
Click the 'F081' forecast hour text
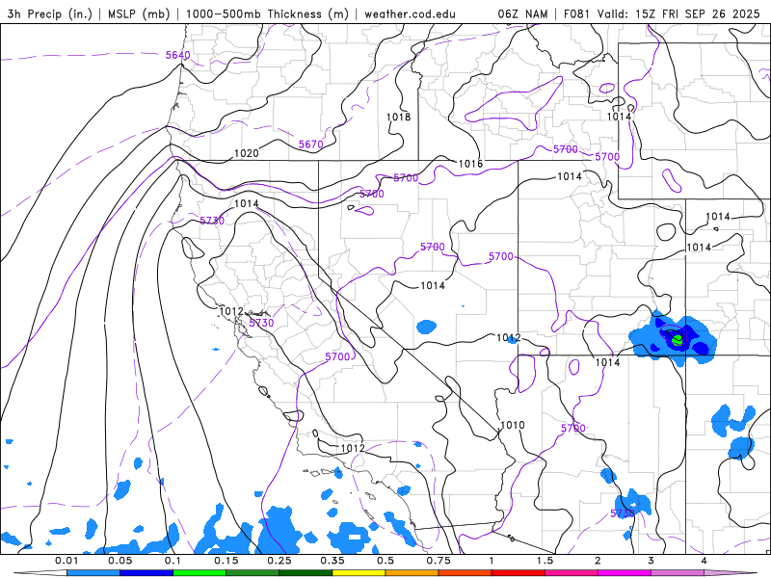[x=577, y=13]
